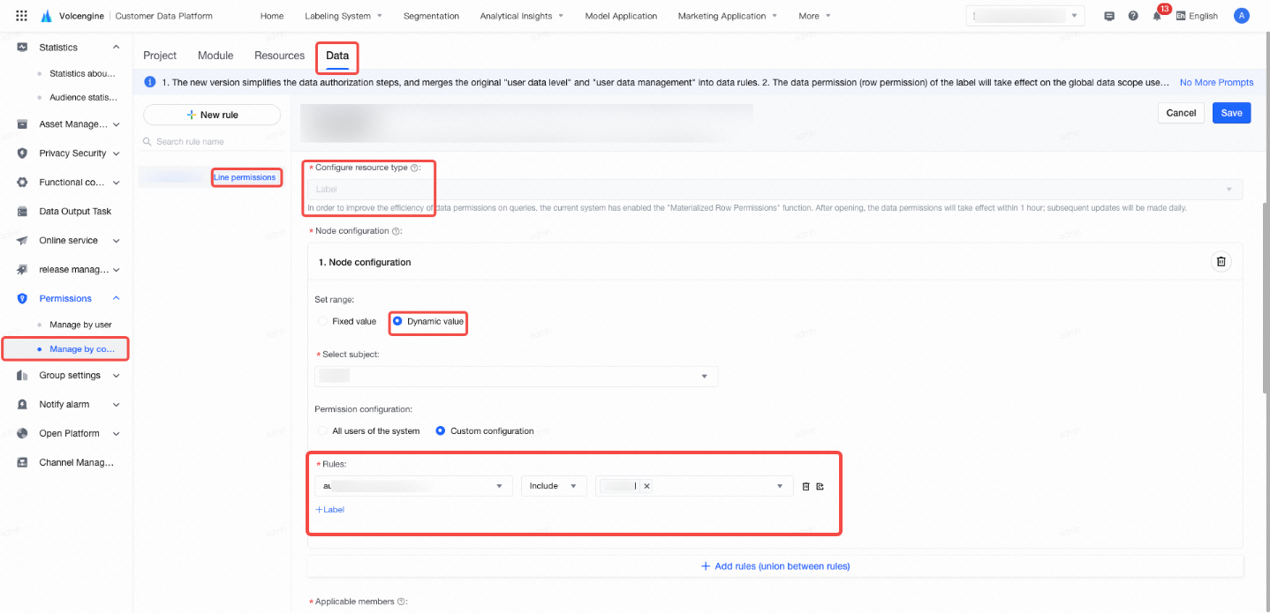Expand the Select subject dropdown
The image size is (1270, 613).
pyautogui.click(x=517, y=377)
